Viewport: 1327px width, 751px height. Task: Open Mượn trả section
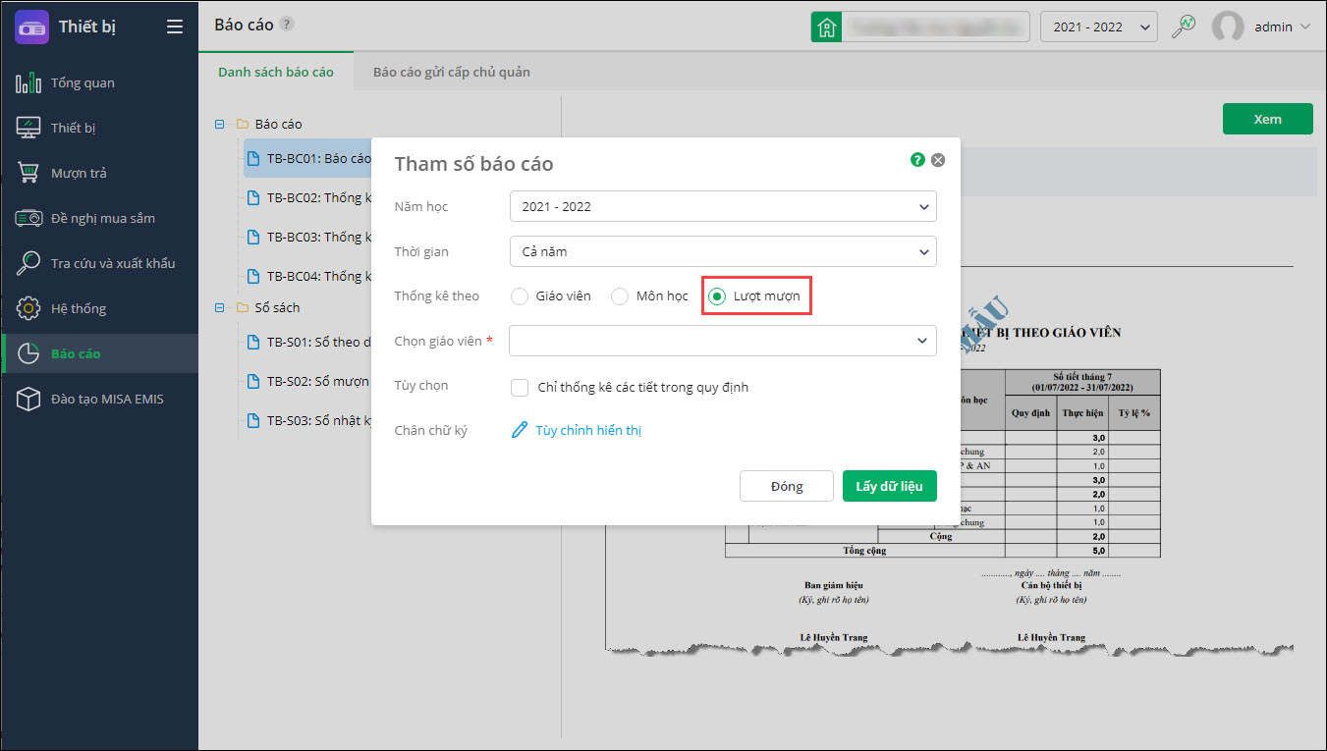tap(99, 173)
